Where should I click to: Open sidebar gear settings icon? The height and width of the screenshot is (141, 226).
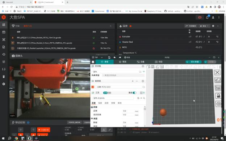(x=4, y=84)
